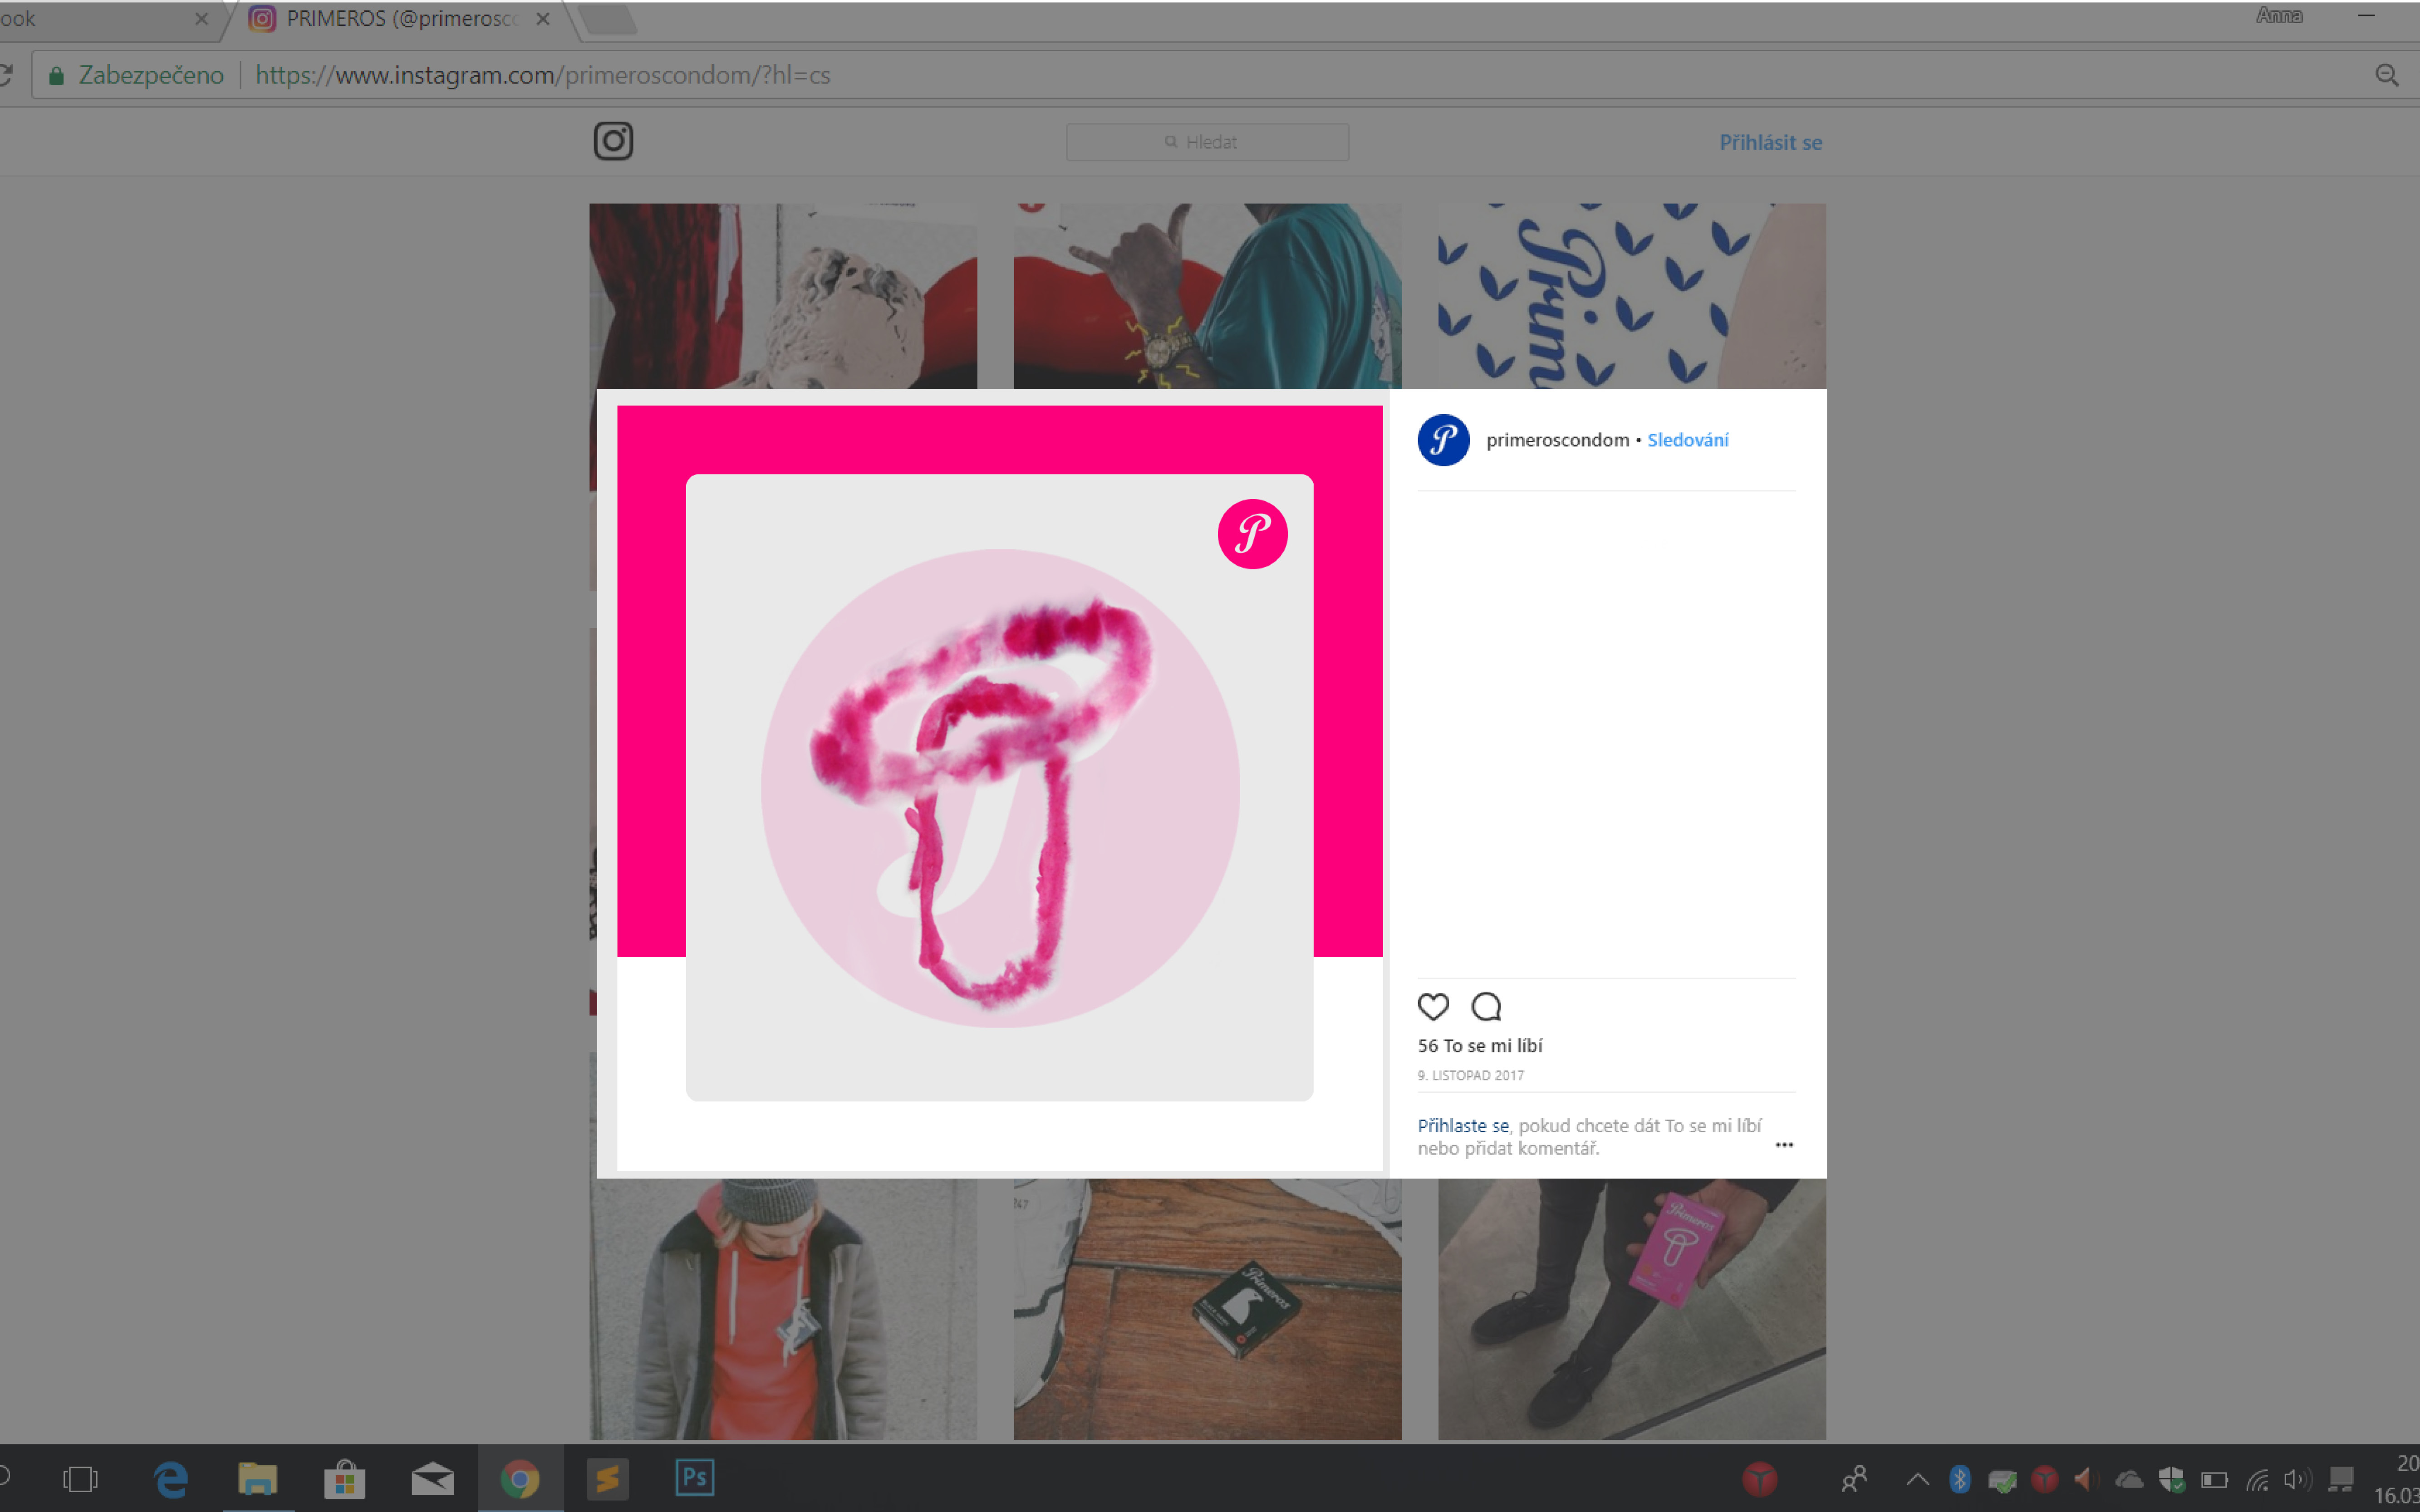Close the PRIMEROS browser tab

[x=543, y=19]
